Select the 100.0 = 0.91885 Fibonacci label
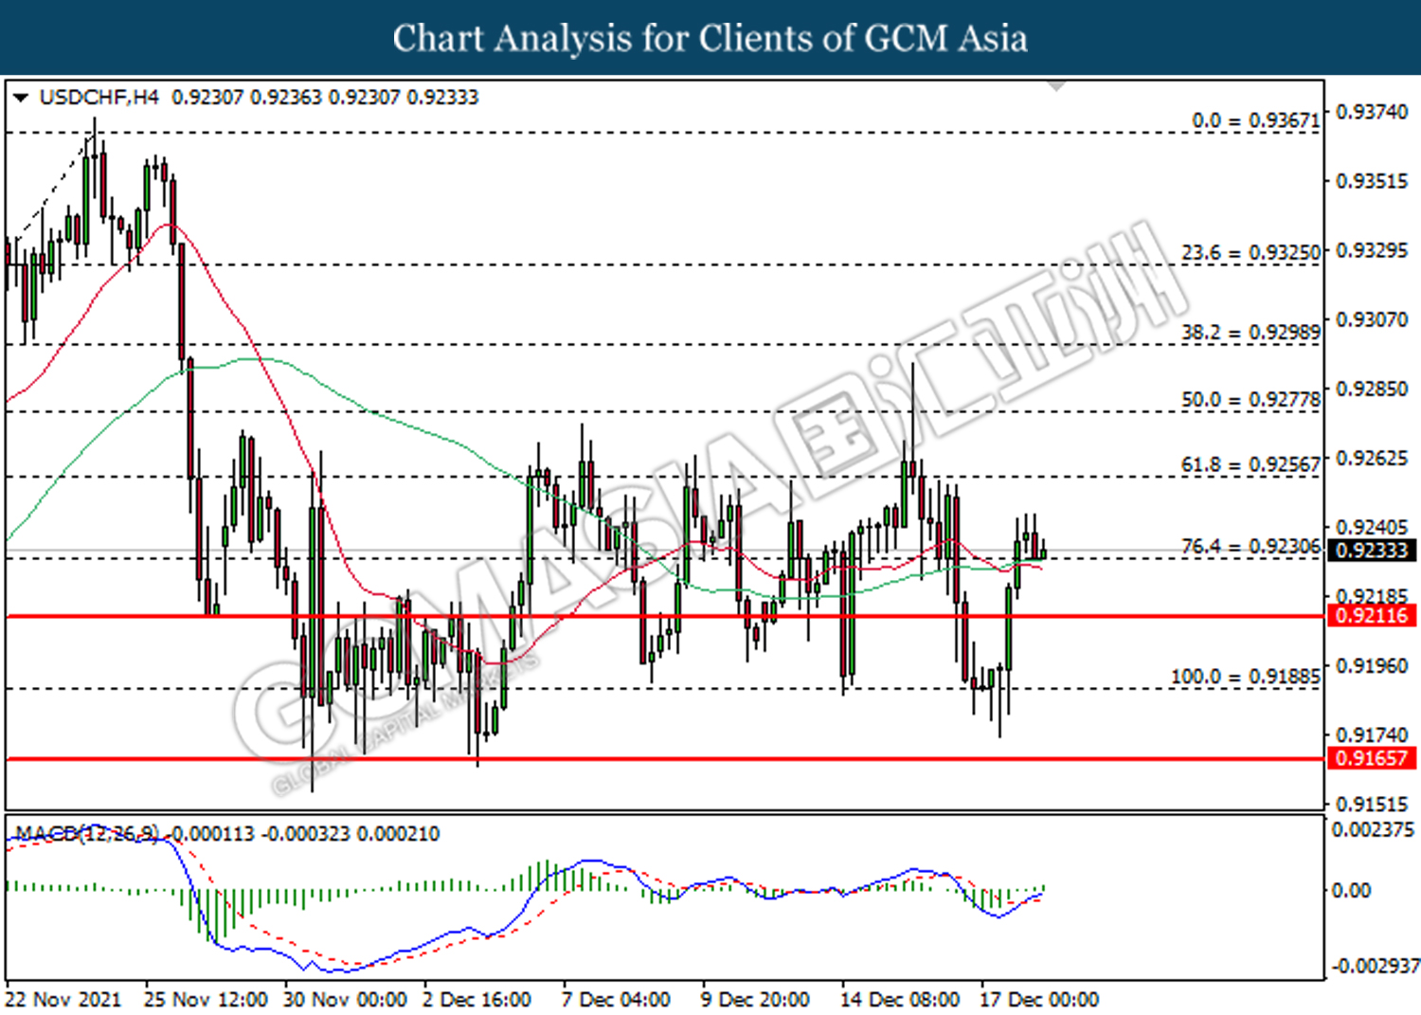1421x1015 pixels. click(x=1246, y=677)
